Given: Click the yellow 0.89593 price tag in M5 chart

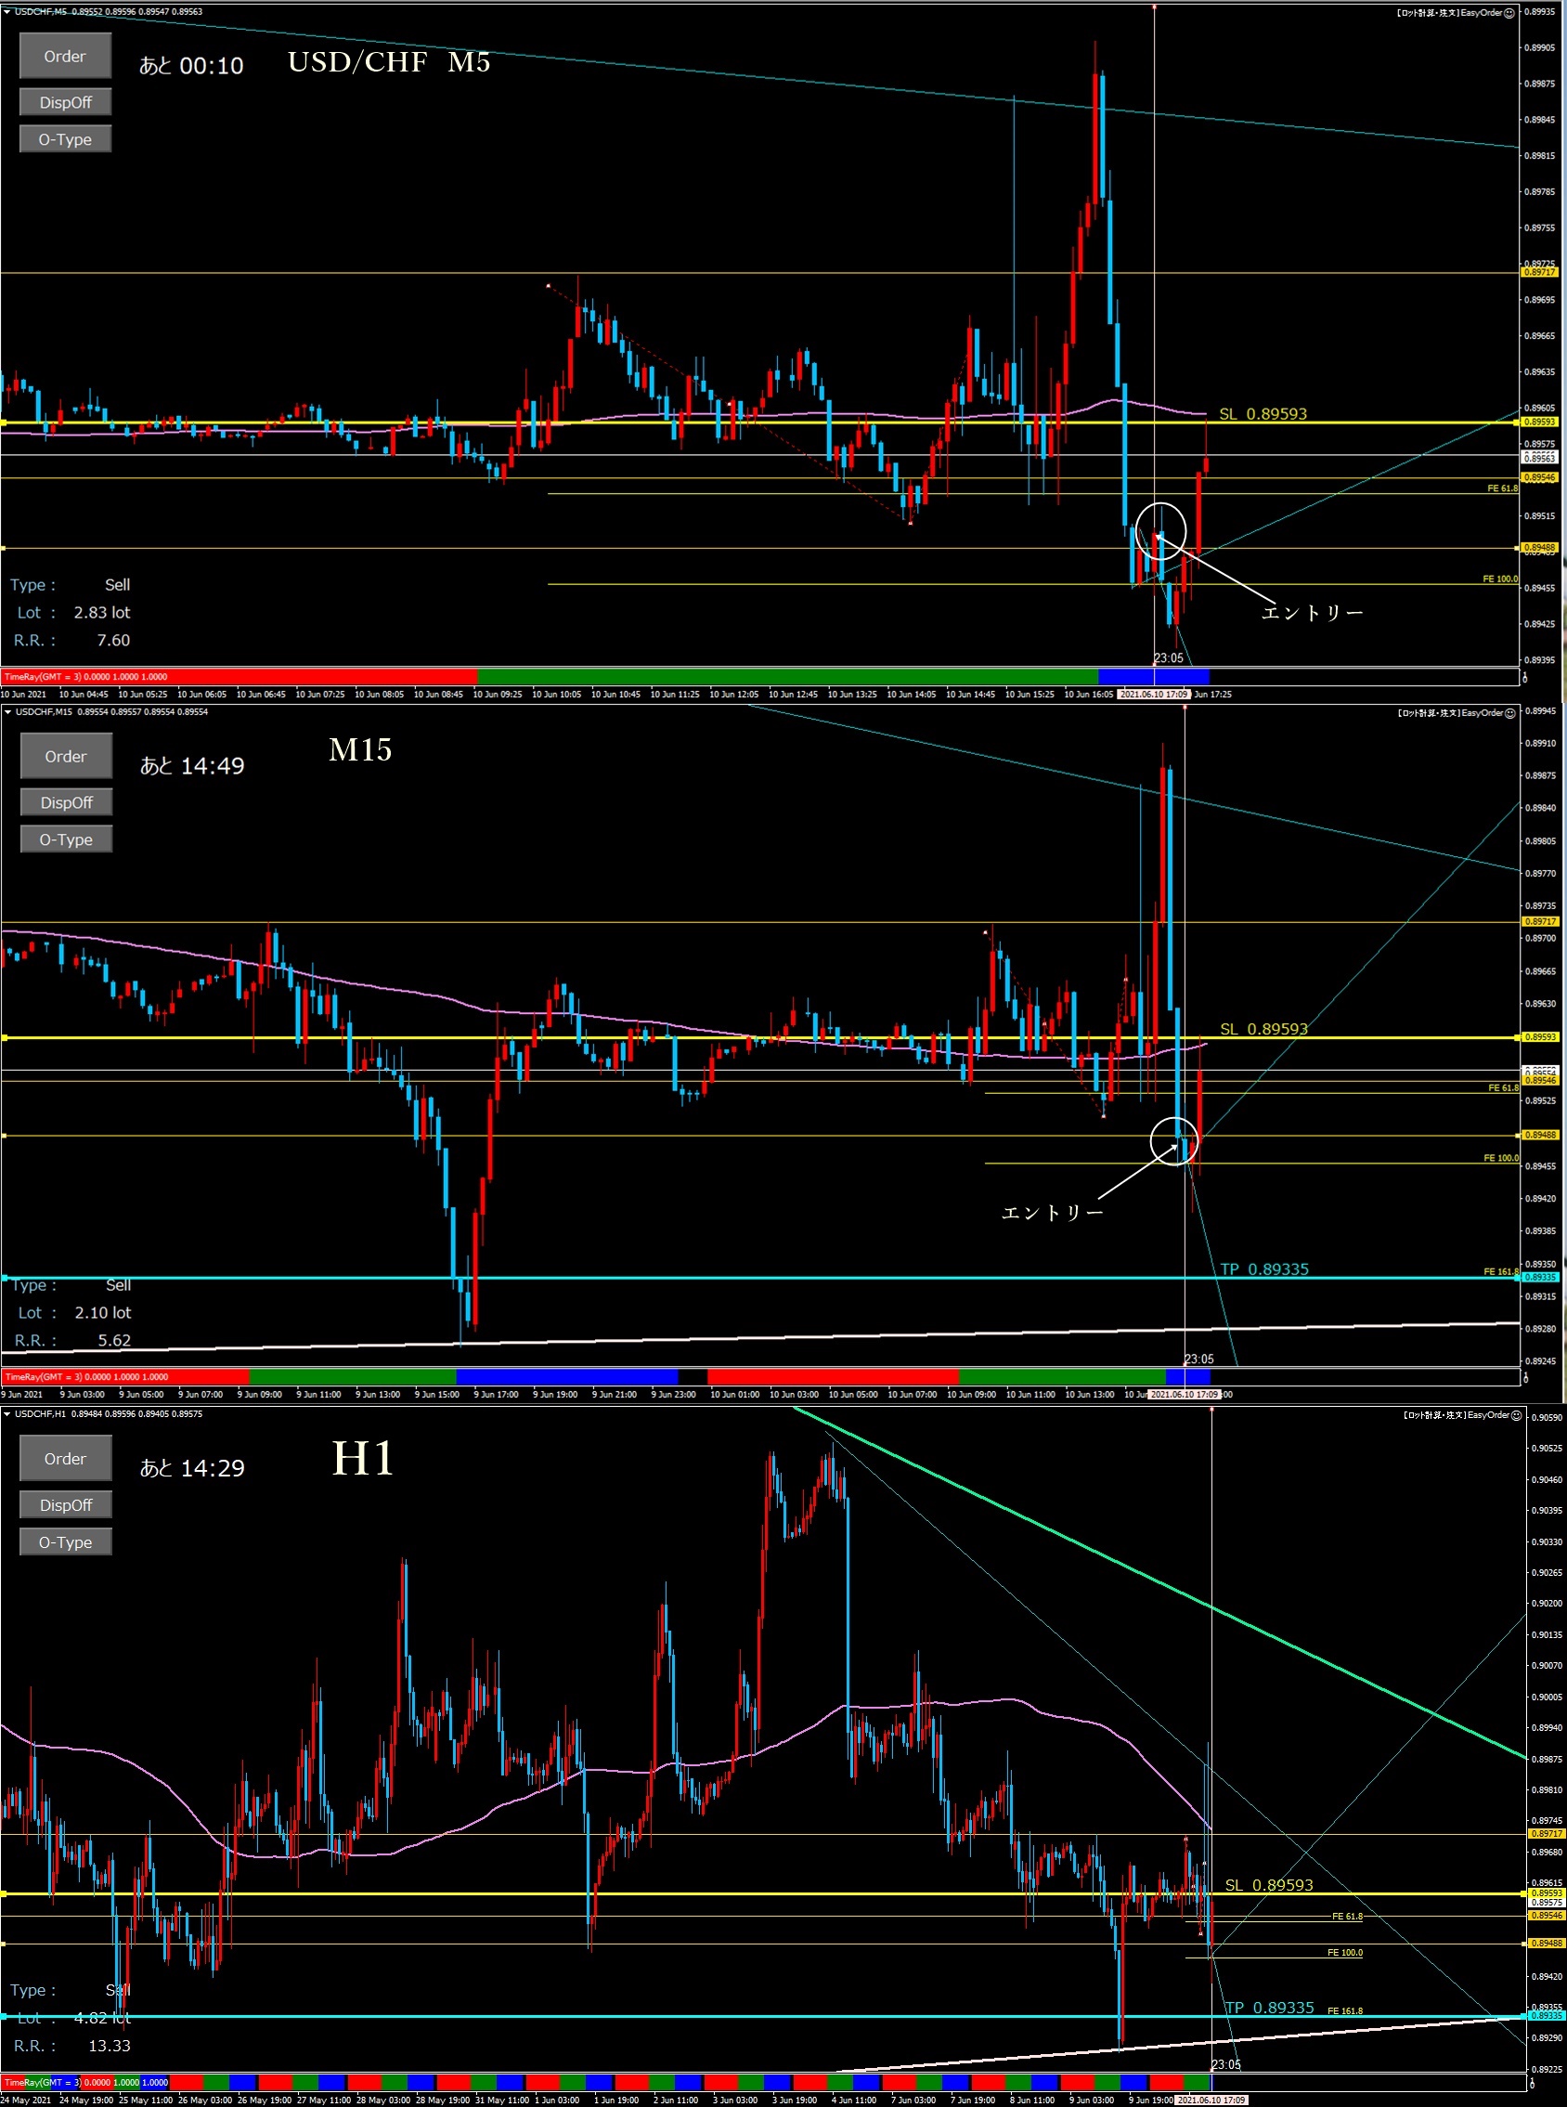Looking at the screenshot, I should [1538, 423].
